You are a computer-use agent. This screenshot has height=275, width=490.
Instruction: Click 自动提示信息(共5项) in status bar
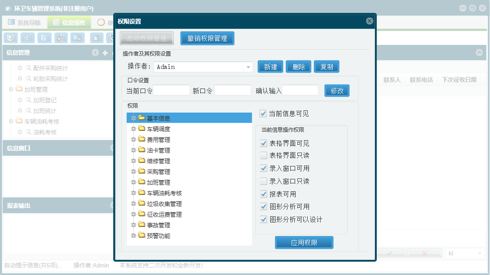tap(33, 265)
